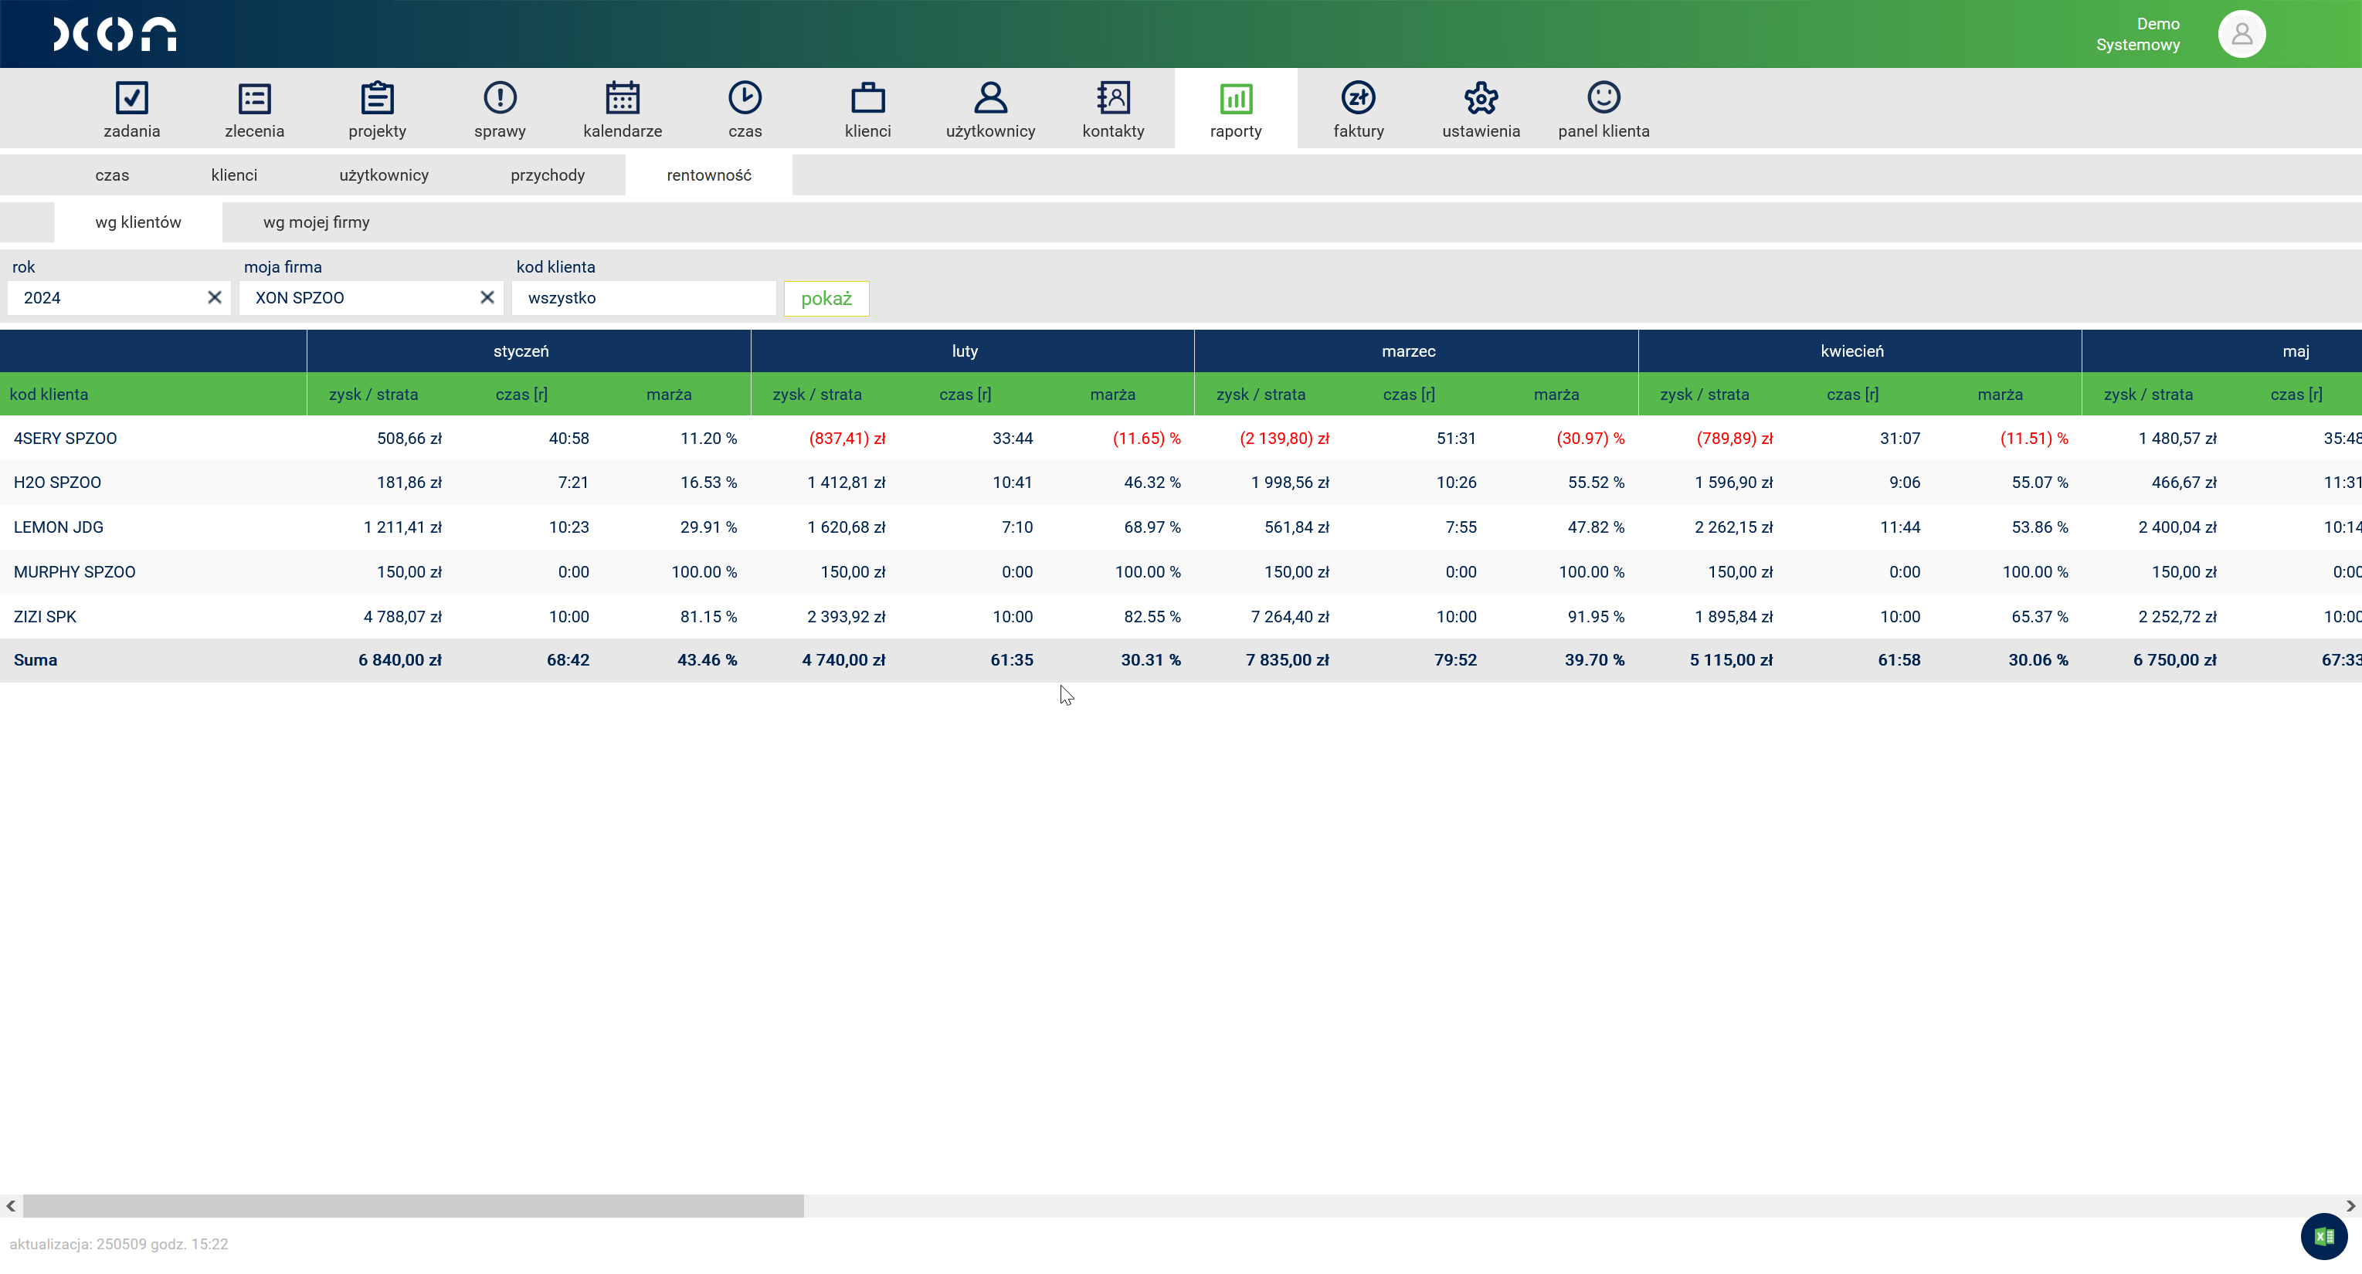Select the 4SERY maj profit 1 480,57 zł
This screenshot has height=1274, width=2362.
click(x=2177, y=438)
